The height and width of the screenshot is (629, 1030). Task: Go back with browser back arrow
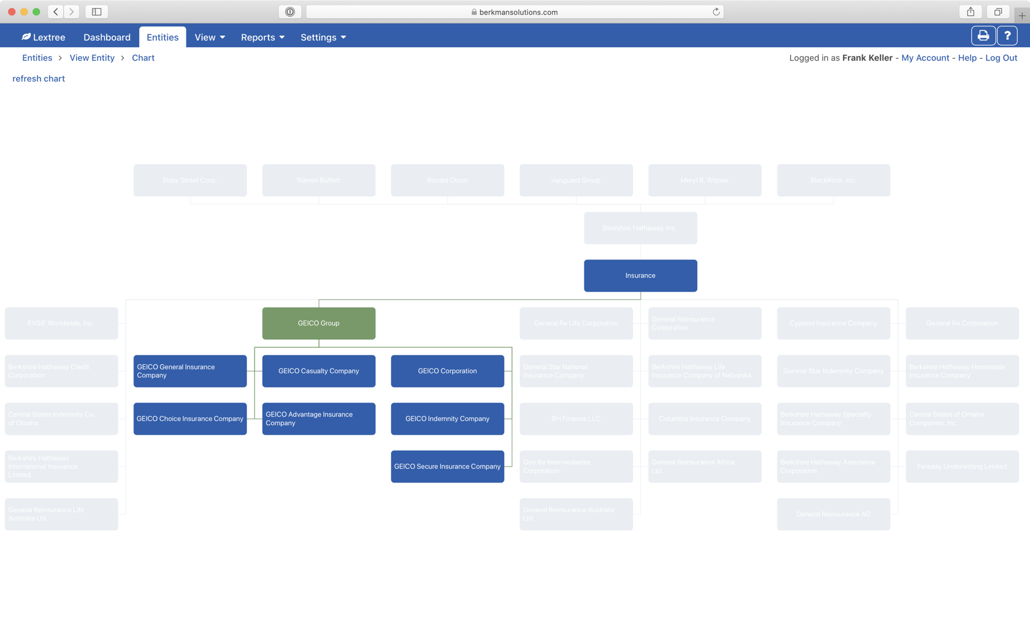[56, 12]
